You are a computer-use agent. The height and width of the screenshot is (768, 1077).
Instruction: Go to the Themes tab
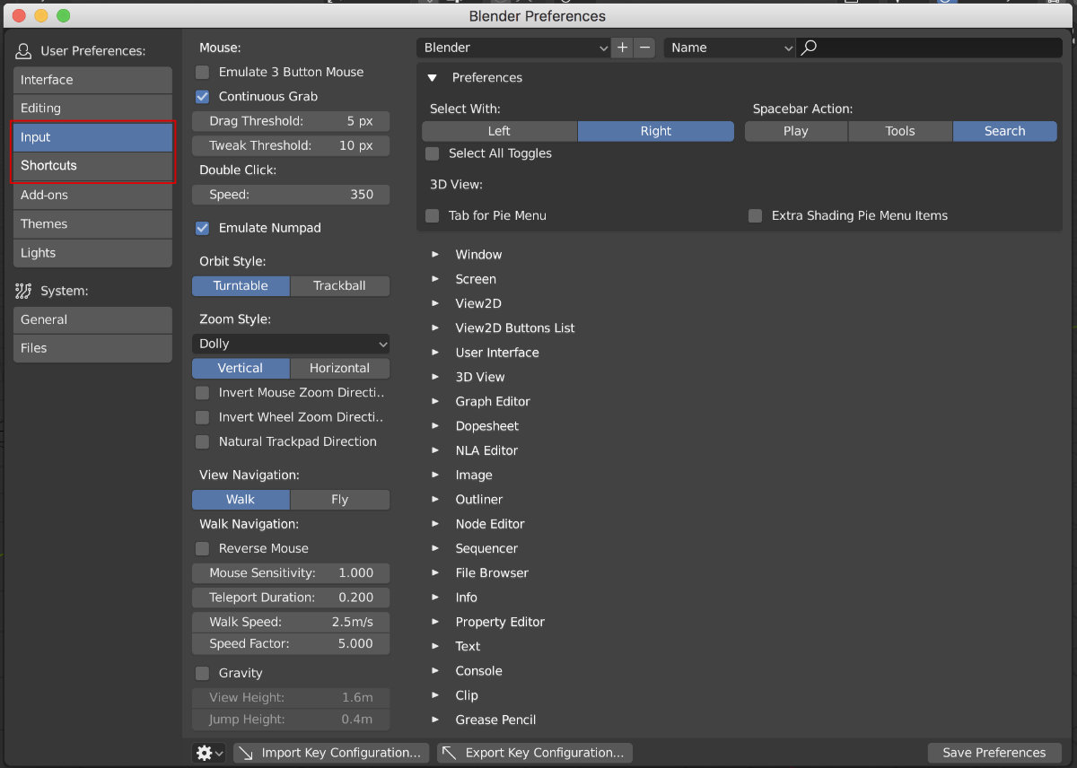click(92, 224)
